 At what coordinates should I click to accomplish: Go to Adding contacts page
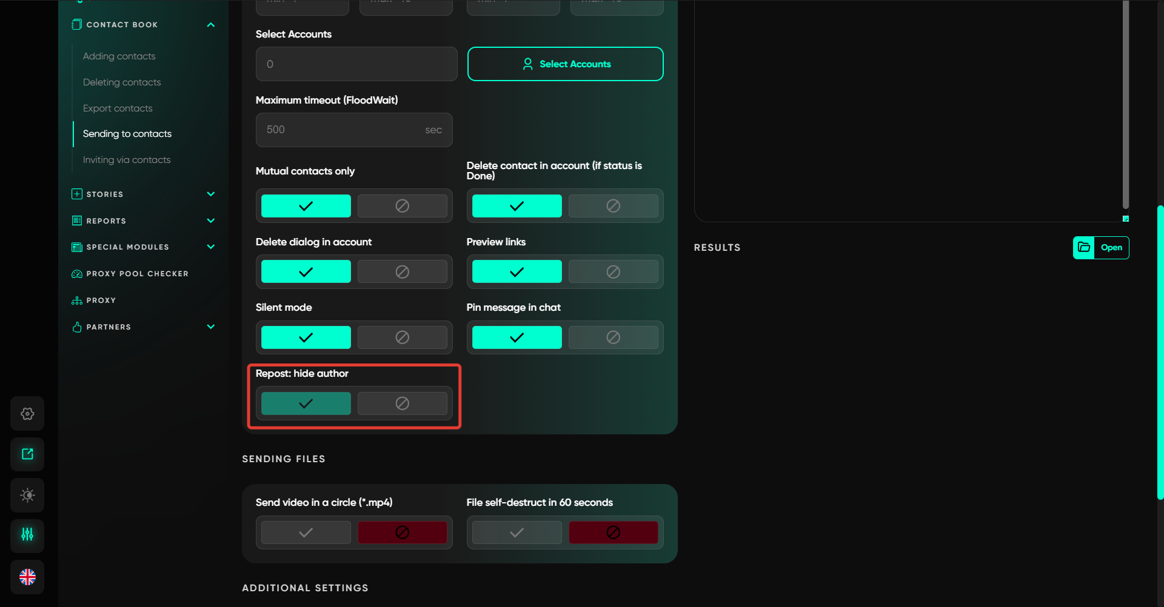(x=119, y=56)
